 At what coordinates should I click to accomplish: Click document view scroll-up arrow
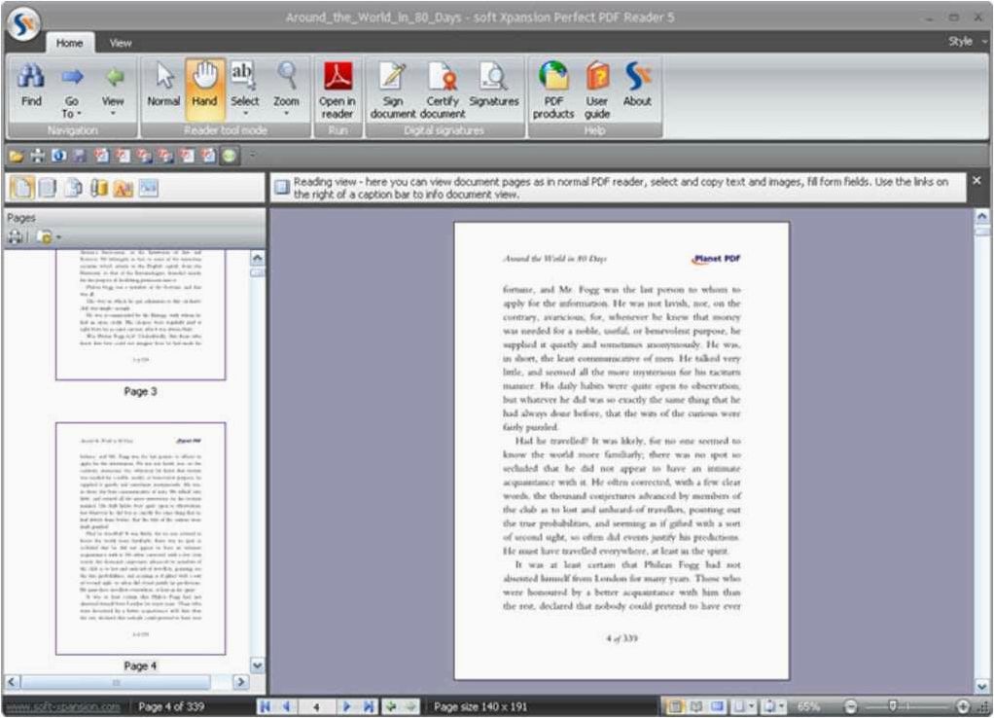982,216
